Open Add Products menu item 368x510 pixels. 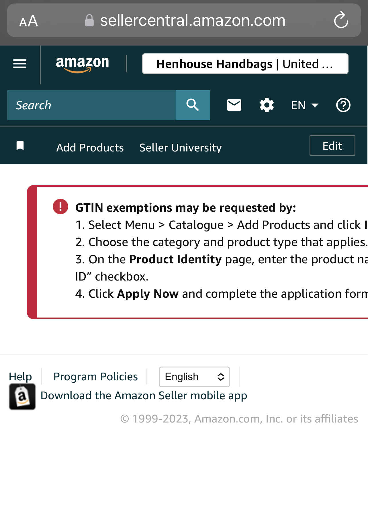pos(90,147)
